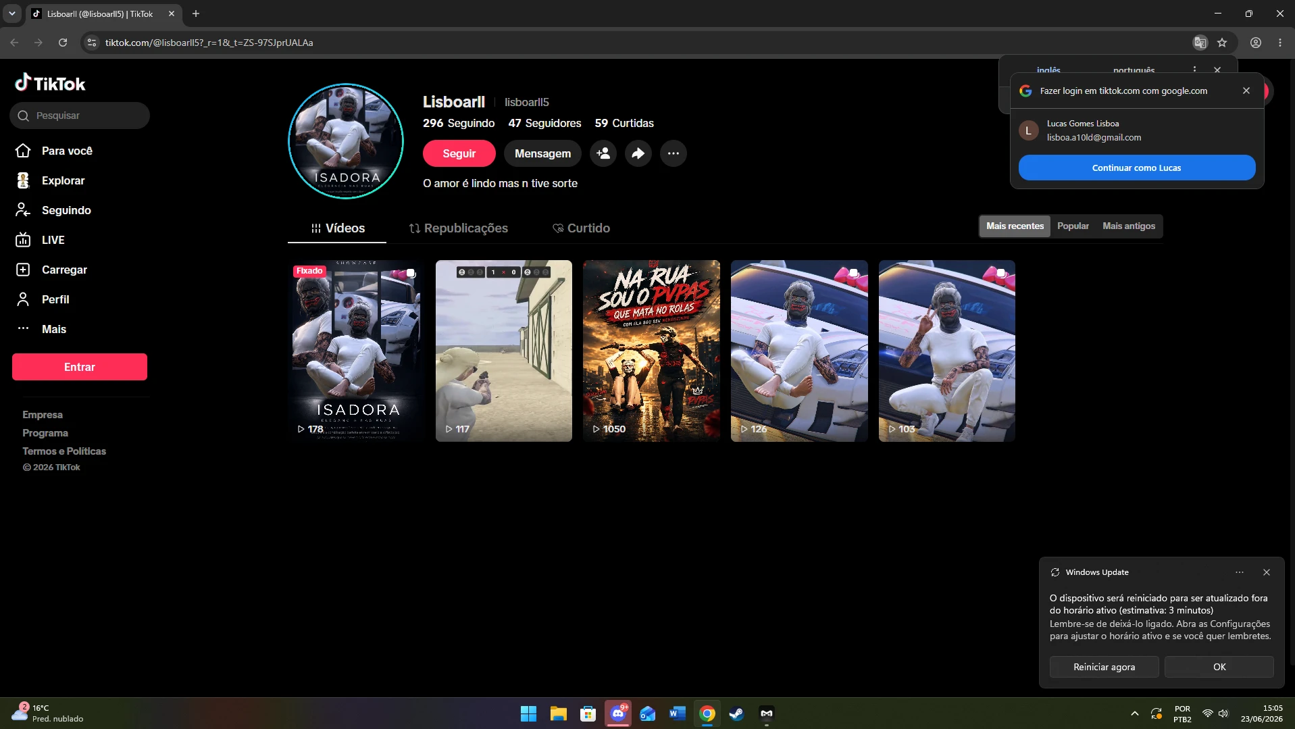
Task: Open the pinned ISADORA video with 178 views
Action: point(356,351)
